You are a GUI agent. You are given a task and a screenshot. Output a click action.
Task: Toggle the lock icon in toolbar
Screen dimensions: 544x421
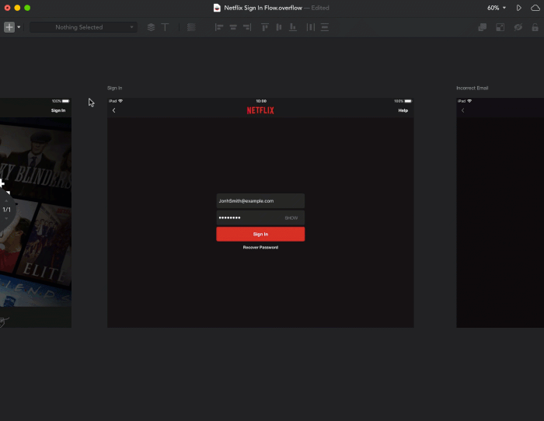pyautogui.click(x=535, y=27)
